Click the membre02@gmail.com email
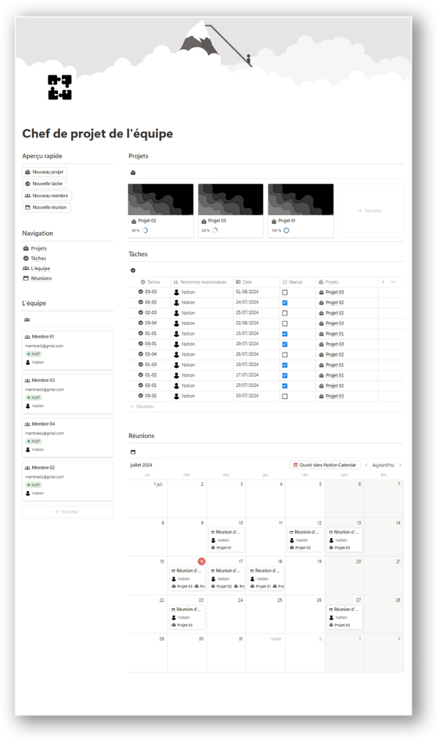 click(44, 477)
